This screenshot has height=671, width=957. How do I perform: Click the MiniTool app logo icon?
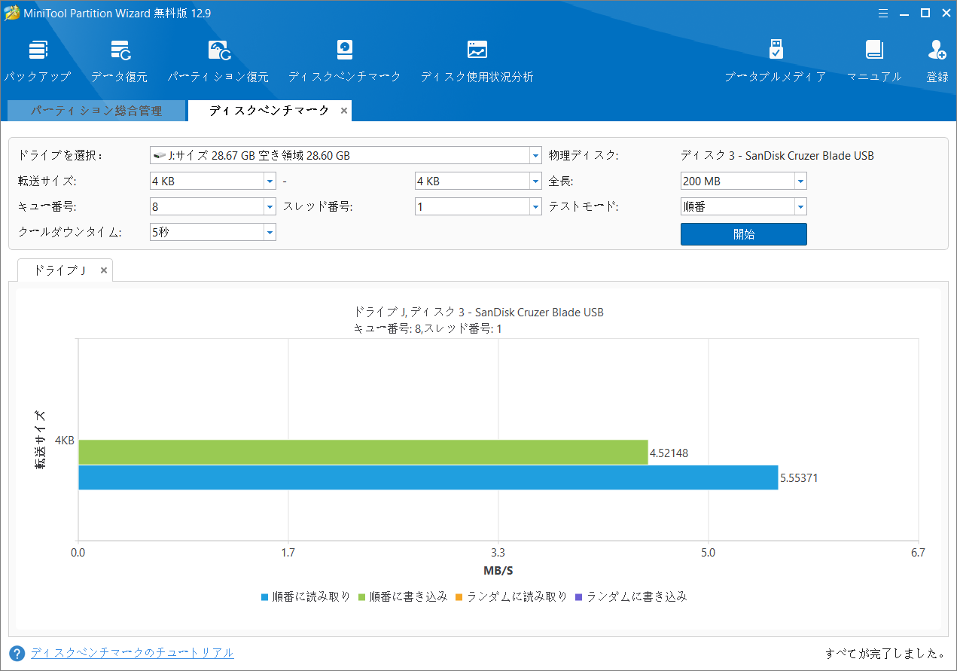[x=13, y=13]
